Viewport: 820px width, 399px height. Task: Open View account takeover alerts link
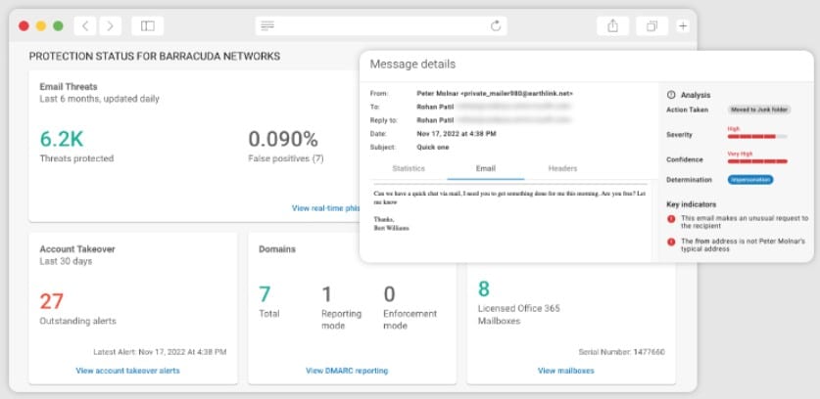[127, 371]
